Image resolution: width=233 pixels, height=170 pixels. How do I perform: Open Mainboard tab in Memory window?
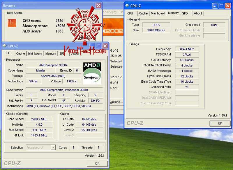click(158, 13)
